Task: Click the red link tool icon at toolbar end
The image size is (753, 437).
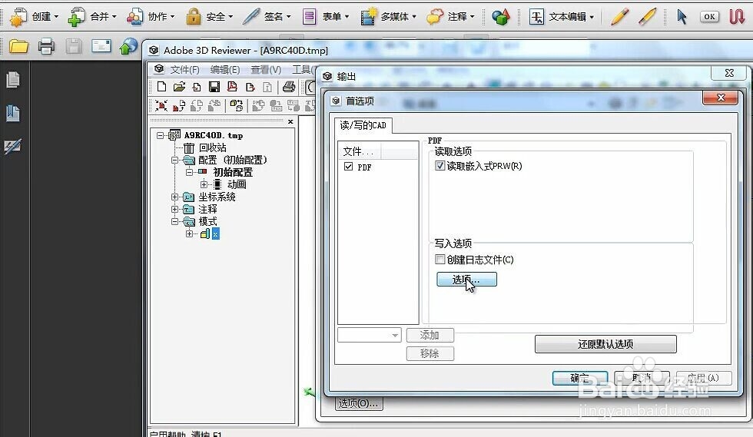Action: (x=737, y=17)
